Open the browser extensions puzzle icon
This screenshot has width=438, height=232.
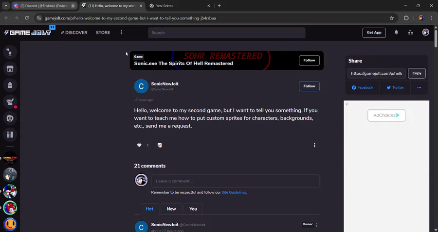coord(406,18)
